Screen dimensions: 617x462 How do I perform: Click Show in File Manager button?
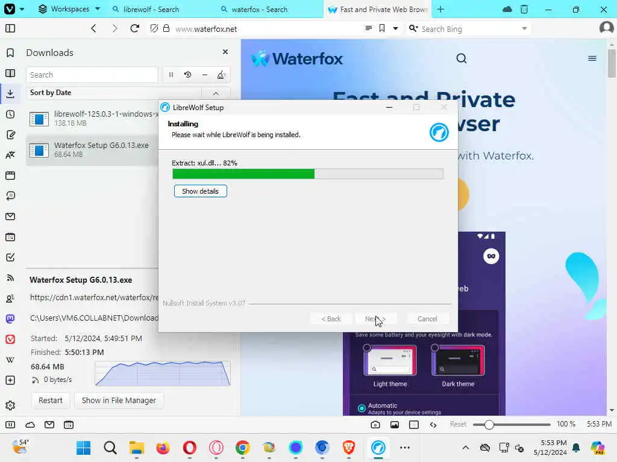[x=119, y=400]
